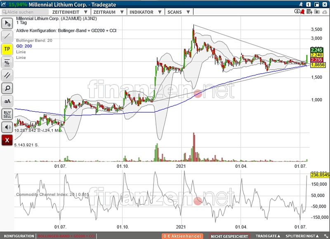Screen dimensions: 330x239
Task: Click the yellow TP tool button
Action: [x=7, y=49]
